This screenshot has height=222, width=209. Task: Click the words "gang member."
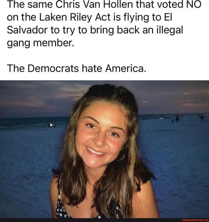tap(40, 43)
